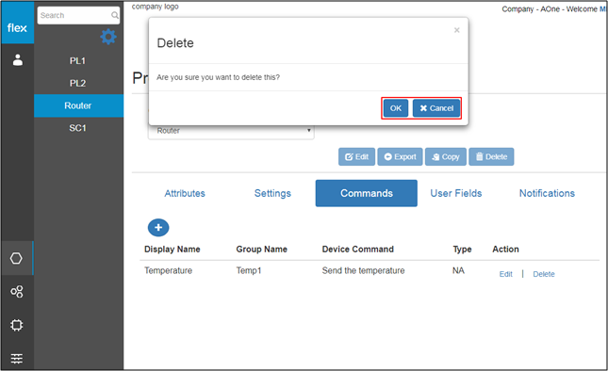Viewport: 608px width, 371px height.
Task: Switch to the Attributes tab
Action: (x=185, y=193)
